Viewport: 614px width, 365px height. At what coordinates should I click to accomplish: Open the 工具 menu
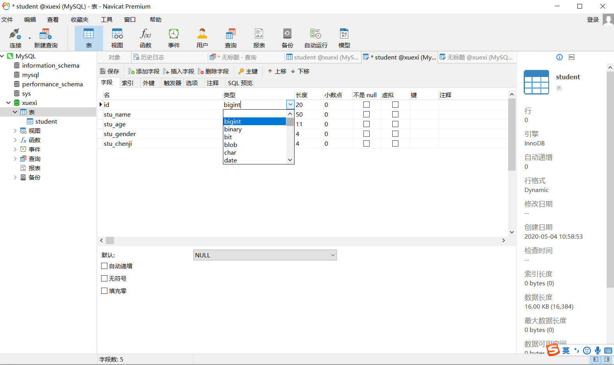coord(107,19)
